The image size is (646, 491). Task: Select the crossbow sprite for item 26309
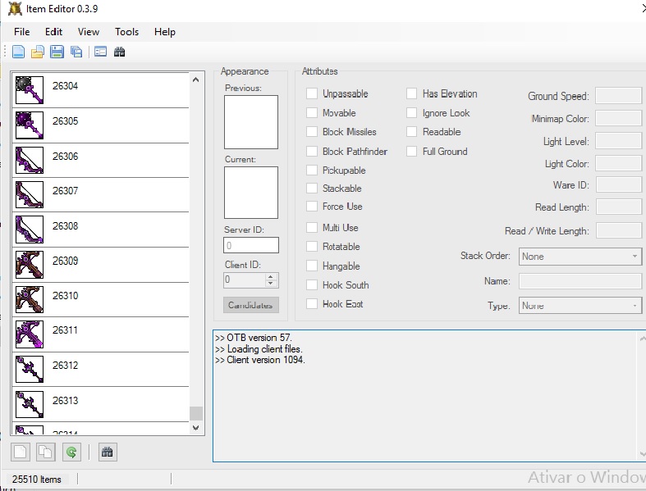pos(30,265)
